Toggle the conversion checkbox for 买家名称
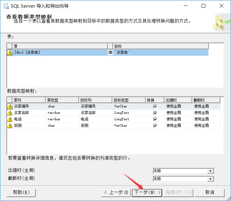The height and width of the screenshot is (201, 231). pyautogui.click(x=155, y=113)
